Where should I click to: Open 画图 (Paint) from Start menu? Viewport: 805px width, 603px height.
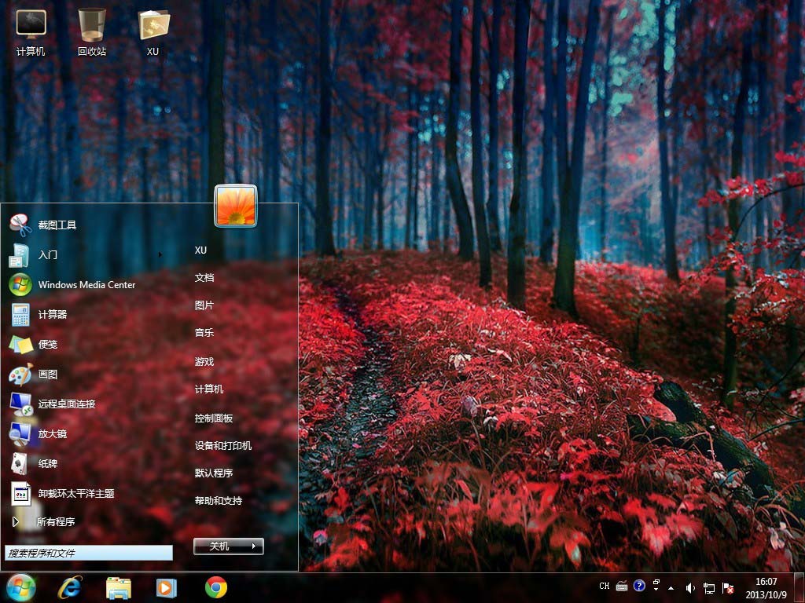[x=47, y=375]
